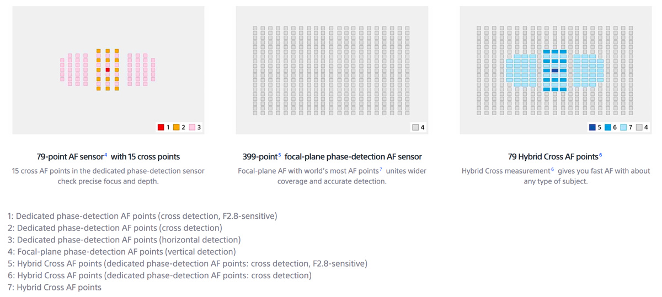Open footnote 6 after Hybrid Cross measurement

(552, 169)
